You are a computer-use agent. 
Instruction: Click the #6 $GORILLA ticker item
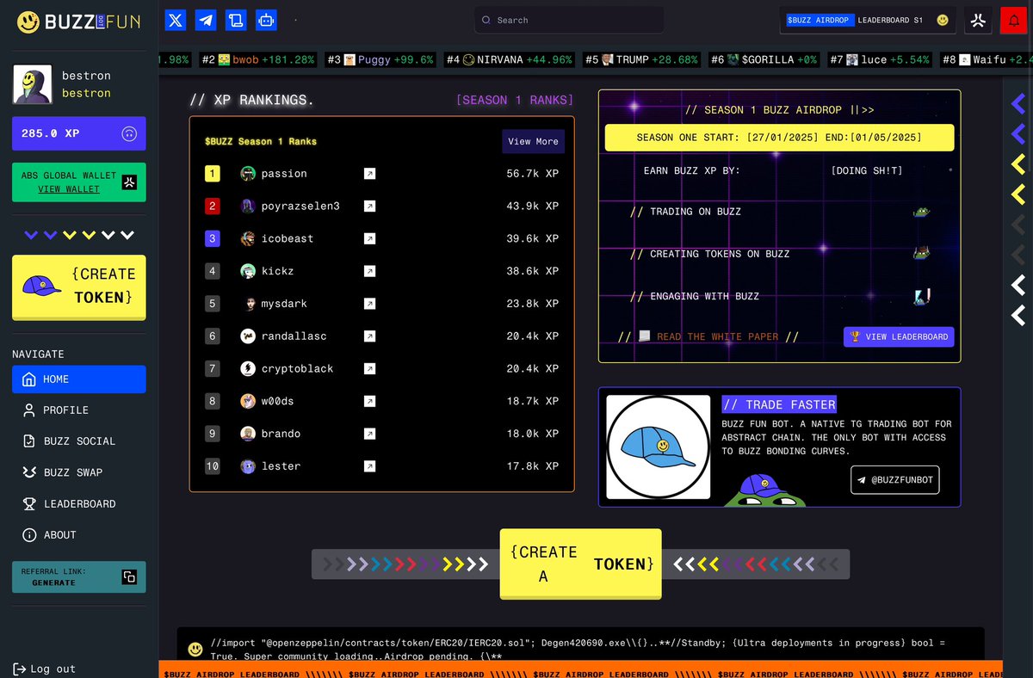[x=764, y=59]
